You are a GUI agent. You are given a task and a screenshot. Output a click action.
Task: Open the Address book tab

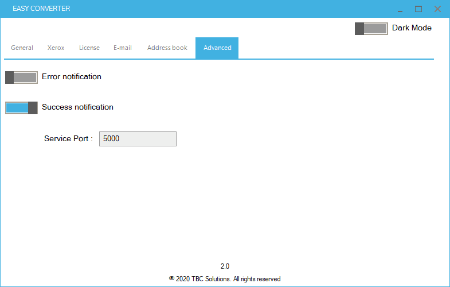coord(167,48)
